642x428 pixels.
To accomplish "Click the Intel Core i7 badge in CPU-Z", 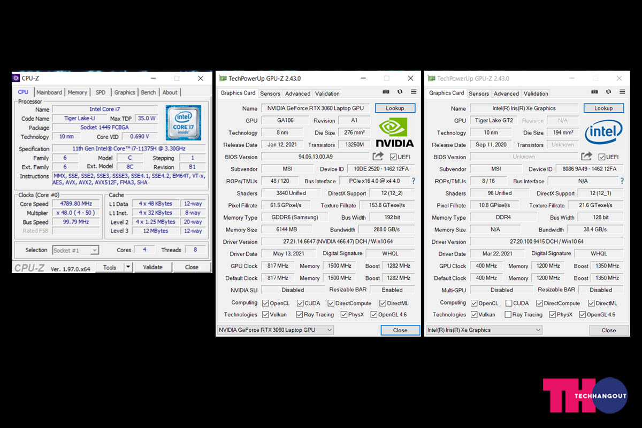I will tap(184, 123).
